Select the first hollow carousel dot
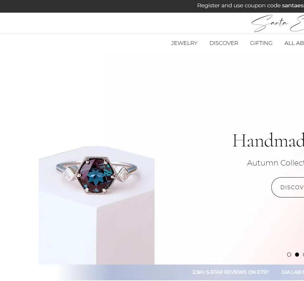 (x=289, y=255)
